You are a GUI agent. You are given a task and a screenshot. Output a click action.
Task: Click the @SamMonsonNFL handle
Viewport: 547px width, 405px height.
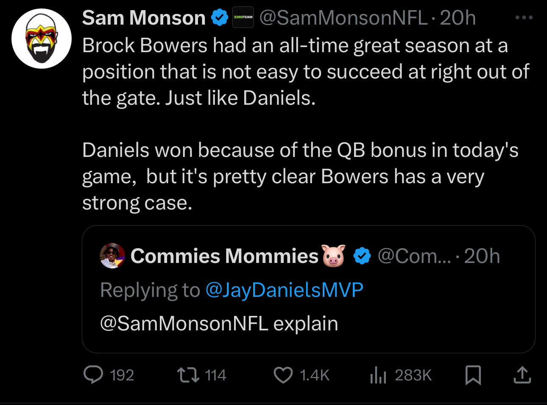pyautogui.click(x=343, y=18)
